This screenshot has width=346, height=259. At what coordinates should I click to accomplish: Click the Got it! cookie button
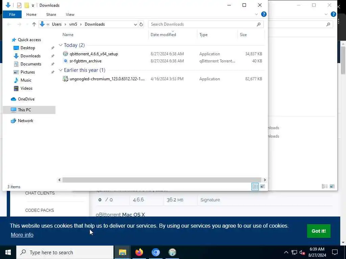(x=319, y=231)
